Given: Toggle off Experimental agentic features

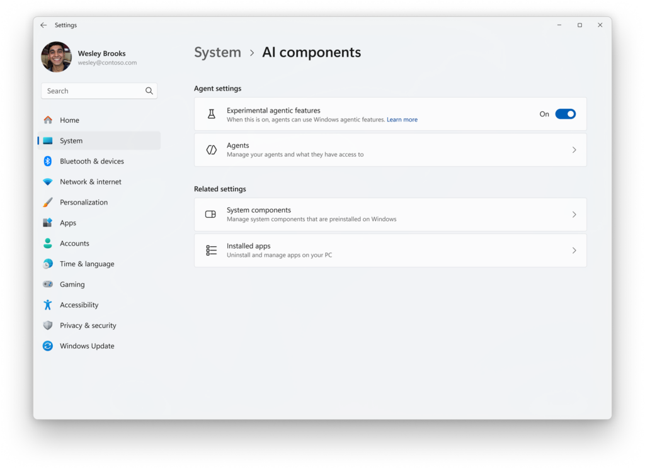Looking at the screenshot, I should coord(565,114).
